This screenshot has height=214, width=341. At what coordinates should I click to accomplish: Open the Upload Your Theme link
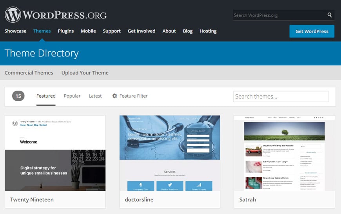[85, 73]
